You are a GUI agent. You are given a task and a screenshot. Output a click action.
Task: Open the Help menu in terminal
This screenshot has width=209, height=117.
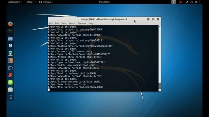click(91, 23)
